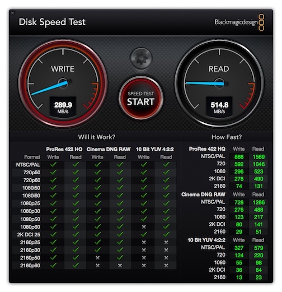
Task: Click Cinema DNG RAW read X for 2160p60
Action: (x=120, y=265)
